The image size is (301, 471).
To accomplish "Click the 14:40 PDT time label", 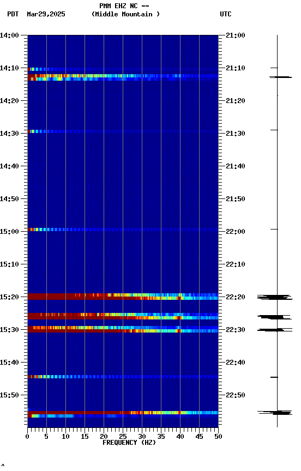I will (x=9, y=166).
